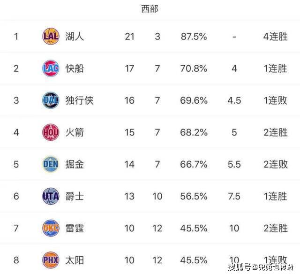Open the Mavericks DAL logo icon

click(51, 100)
